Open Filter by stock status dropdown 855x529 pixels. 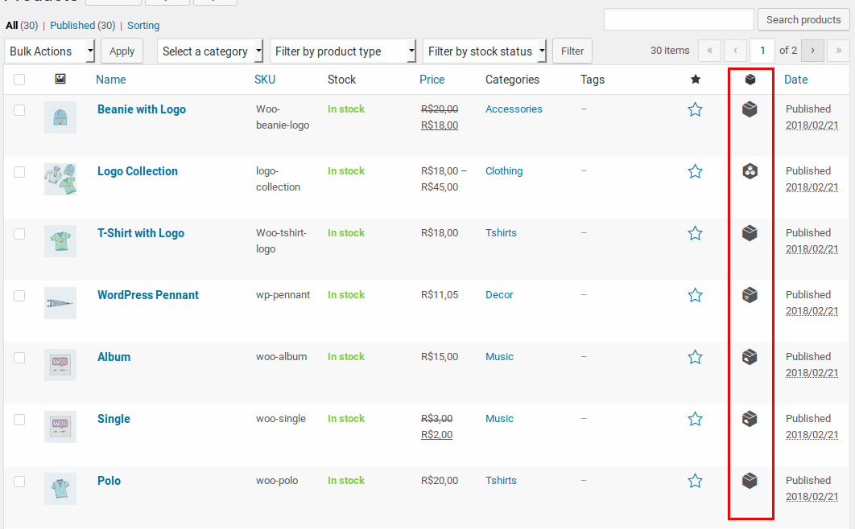pos(485,51)
